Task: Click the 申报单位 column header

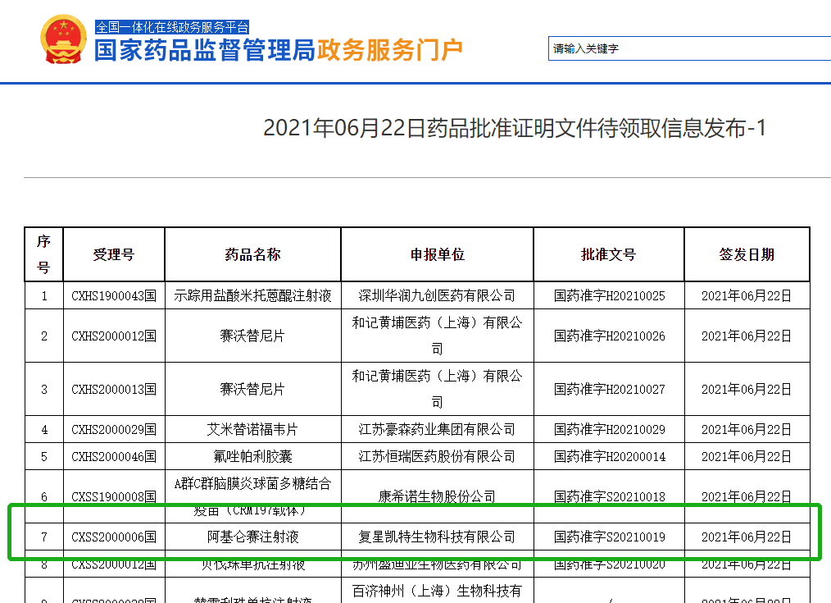Action: pyautogui.click(x=438, y=254)
